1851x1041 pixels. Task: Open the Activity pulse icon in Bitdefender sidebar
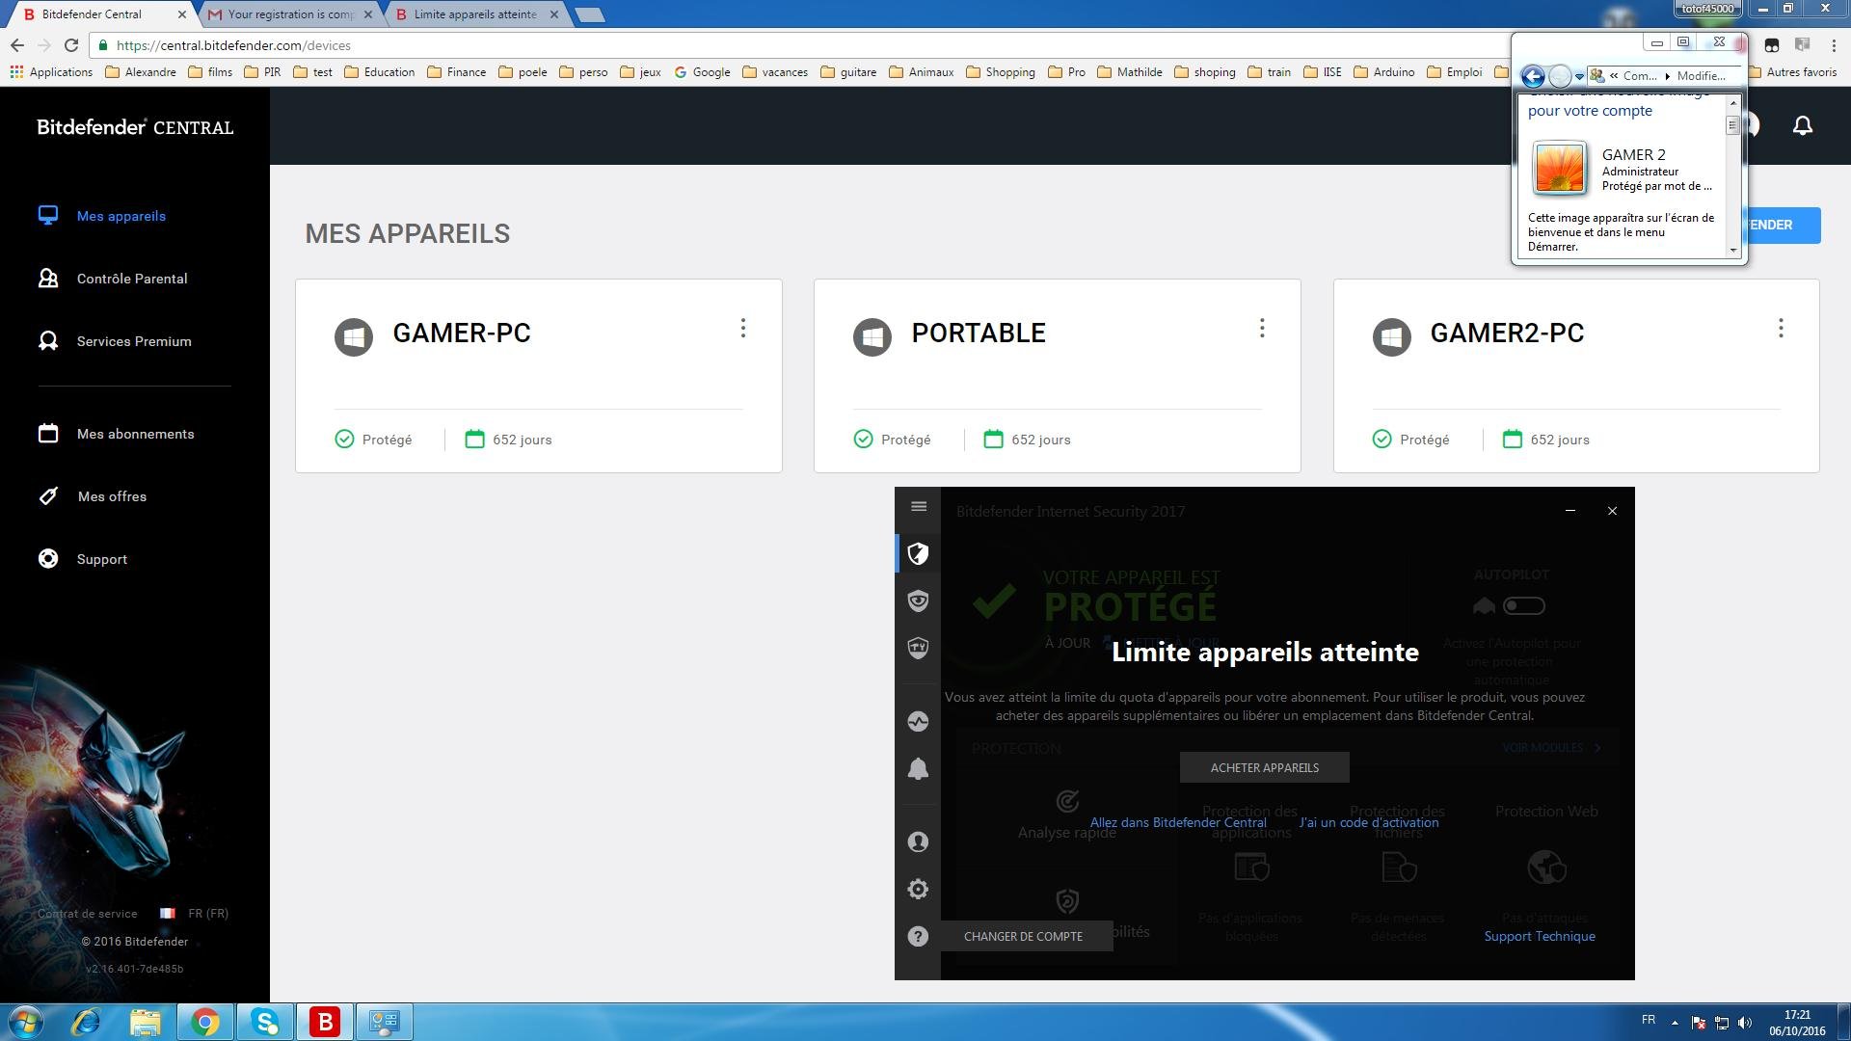coord(918,721)
